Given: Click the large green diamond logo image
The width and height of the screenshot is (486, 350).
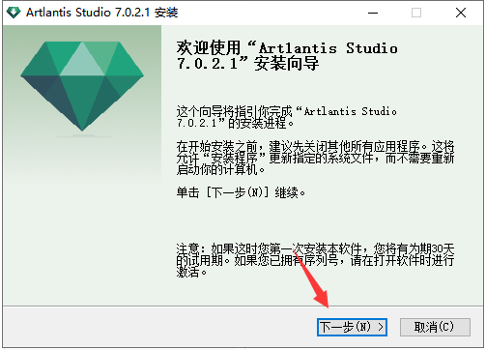Looking at the screenshot, I should coord(82,86).
